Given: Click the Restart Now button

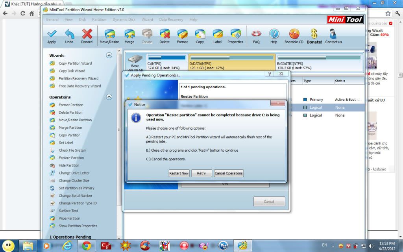Looking at the screenshot, I should click(x=179, y=173).
